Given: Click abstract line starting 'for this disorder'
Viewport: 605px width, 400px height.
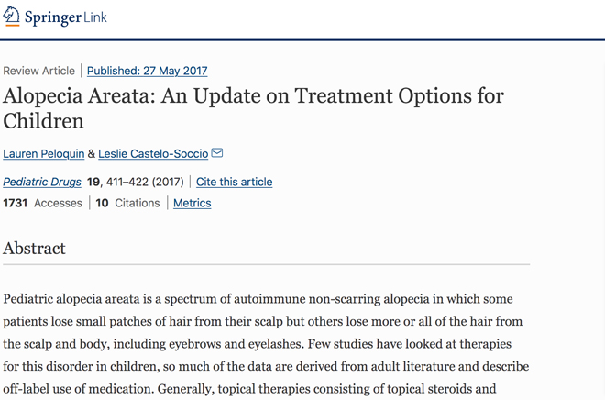Looking at the screenshot, I should click(266, 366).
